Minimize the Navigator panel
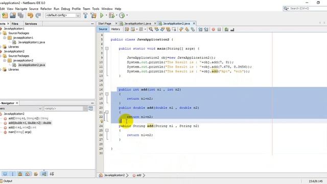The width and height of the screenshot is (327, 184). (x=92, y=103)
